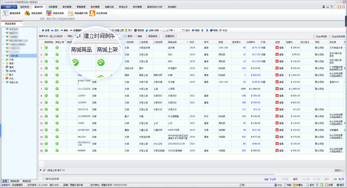Click the 新增 plus toolbar button
Image resolution: width=347 pixels, height=188 pixels.
[x=43, y=30]
